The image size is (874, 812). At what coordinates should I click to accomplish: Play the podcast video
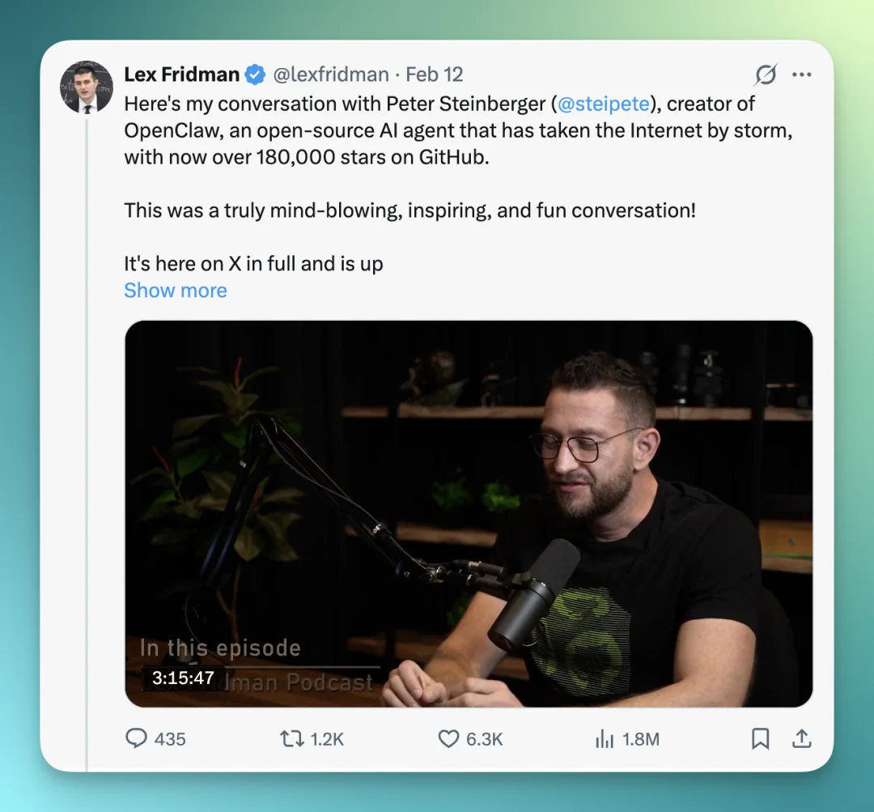coord(469,513)
